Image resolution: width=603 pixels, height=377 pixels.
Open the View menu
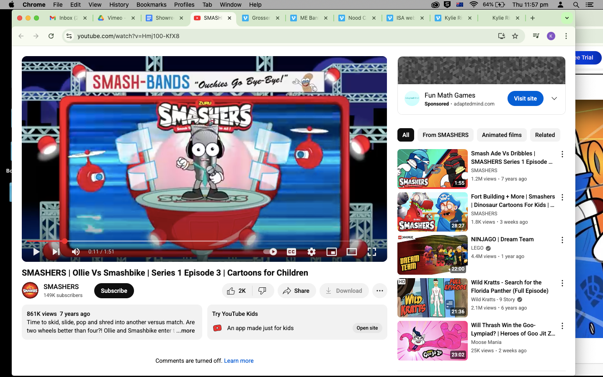pyautogui.click(x=95, y=5)
